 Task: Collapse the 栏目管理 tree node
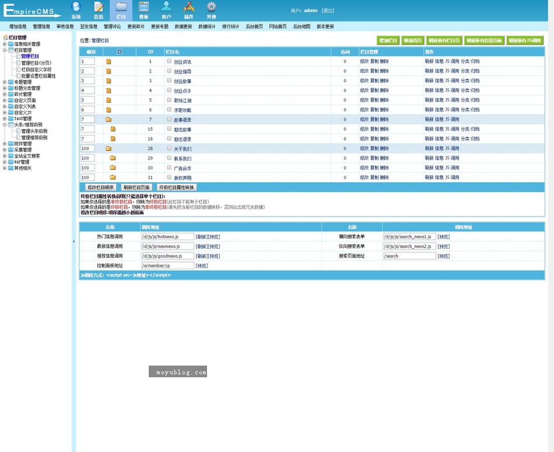tap(5, 50)
